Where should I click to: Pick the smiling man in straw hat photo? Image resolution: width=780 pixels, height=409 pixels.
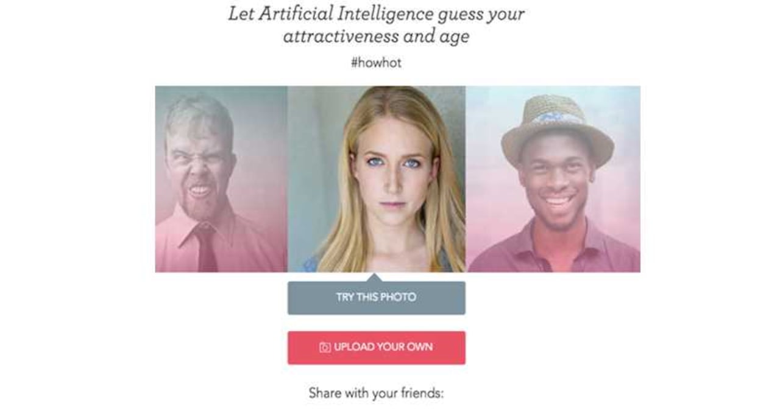pos(553,179)
